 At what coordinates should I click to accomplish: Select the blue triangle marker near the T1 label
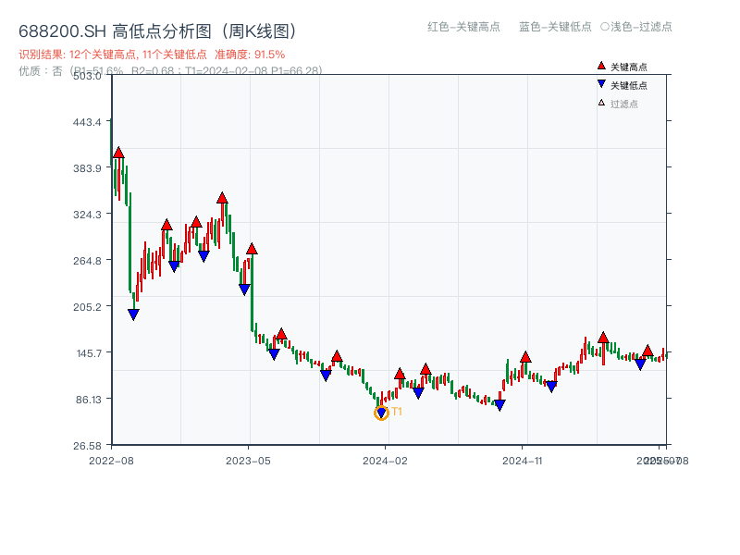tap(380, 411)
